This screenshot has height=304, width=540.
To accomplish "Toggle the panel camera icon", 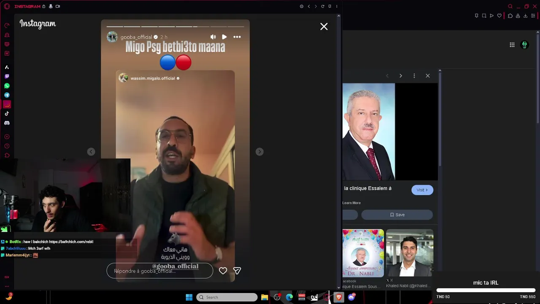I will tap(58, 6).
